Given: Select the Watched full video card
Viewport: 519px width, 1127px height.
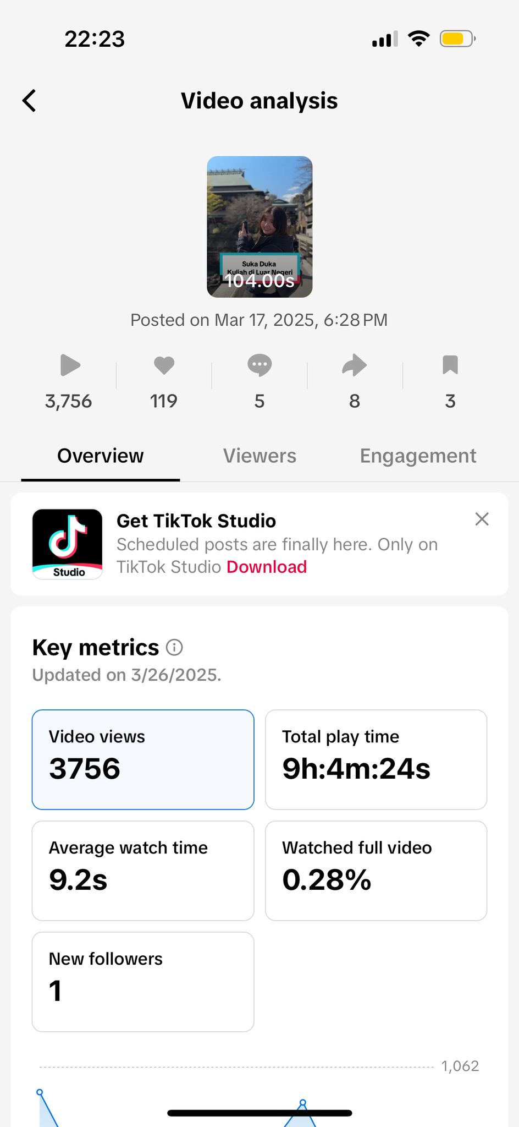Looking at the screenshot, I should (376, 871).
